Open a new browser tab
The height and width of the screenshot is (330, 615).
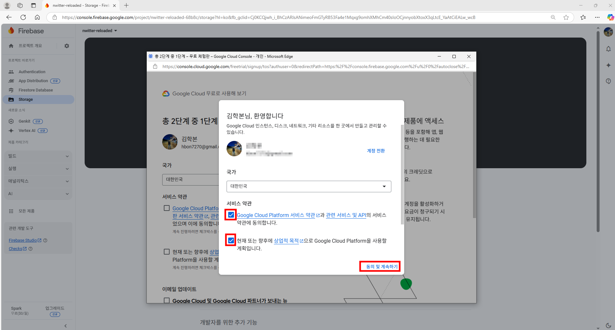[x=126, y=5]
